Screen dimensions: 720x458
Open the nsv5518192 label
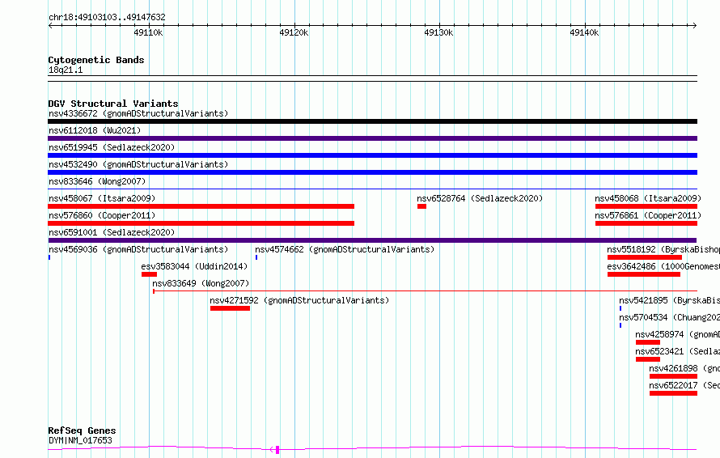pyautogui.click(x=663, y=249)
